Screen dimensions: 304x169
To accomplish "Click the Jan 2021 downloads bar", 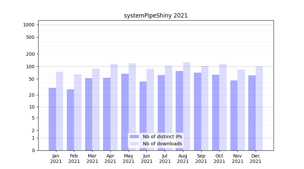I will (x=60, y=112).
